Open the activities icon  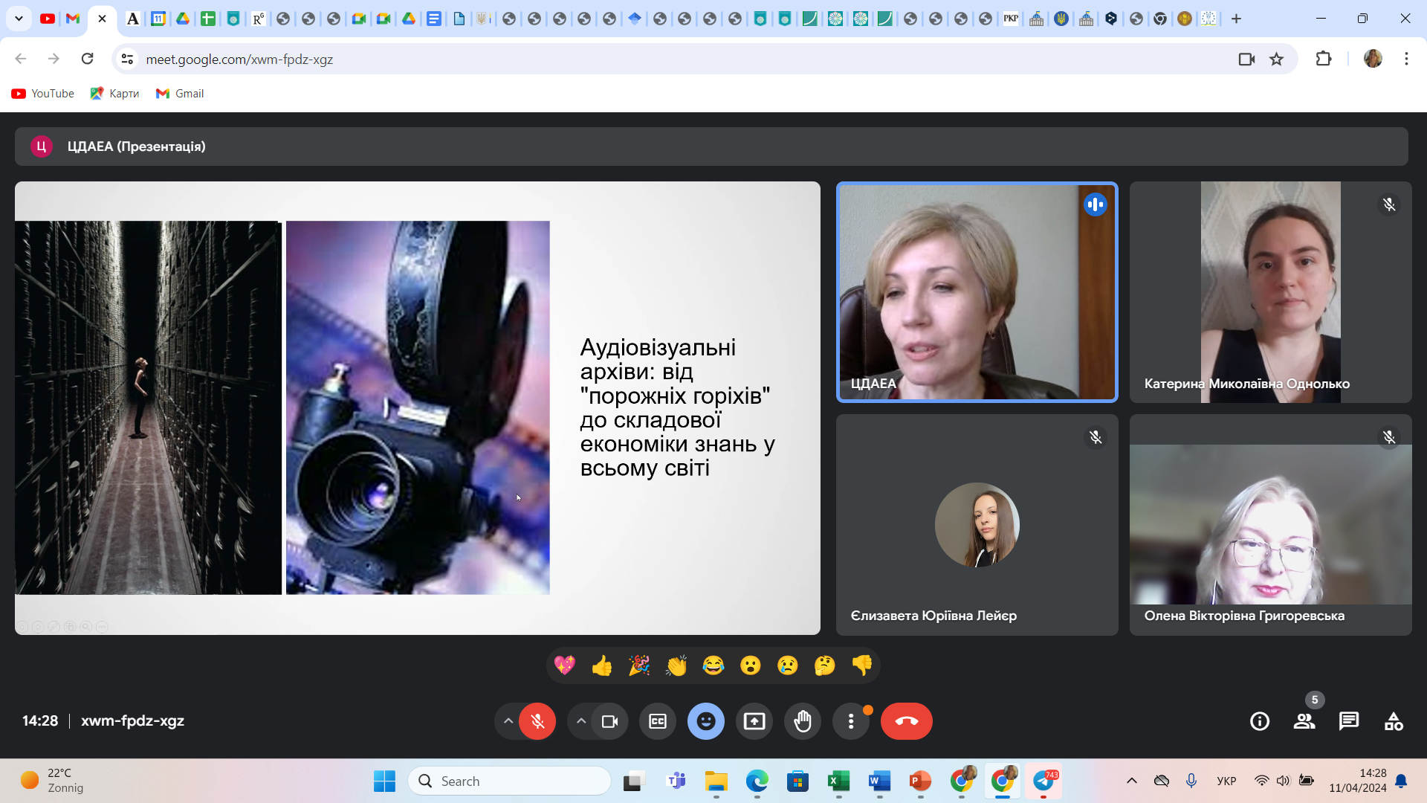1394,721
